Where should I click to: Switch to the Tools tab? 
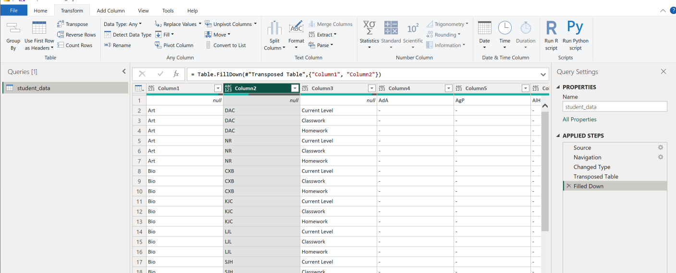(x=168, y=11)
